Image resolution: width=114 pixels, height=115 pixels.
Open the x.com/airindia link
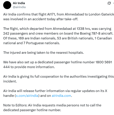pyautogui.click(x=27, y=96)
